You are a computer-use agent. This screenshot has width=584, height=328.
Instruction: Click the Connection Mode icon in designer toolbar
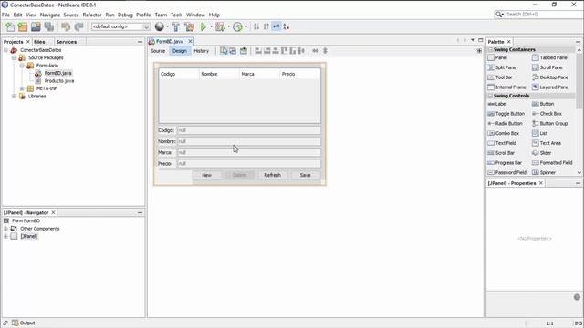(x=233, y=51)
